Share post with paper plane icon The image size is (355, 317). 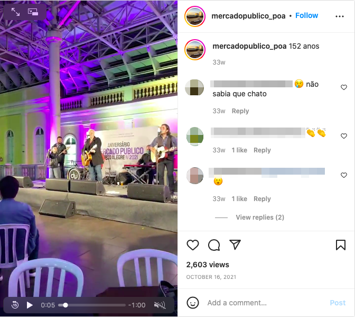pyautogui.click(x=235, y=244)
